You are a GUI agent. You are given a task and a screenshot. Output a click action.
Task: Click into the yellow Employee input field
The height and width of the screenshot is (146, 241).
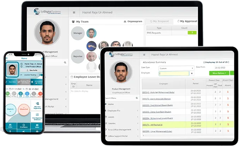[x=174, y=73]
